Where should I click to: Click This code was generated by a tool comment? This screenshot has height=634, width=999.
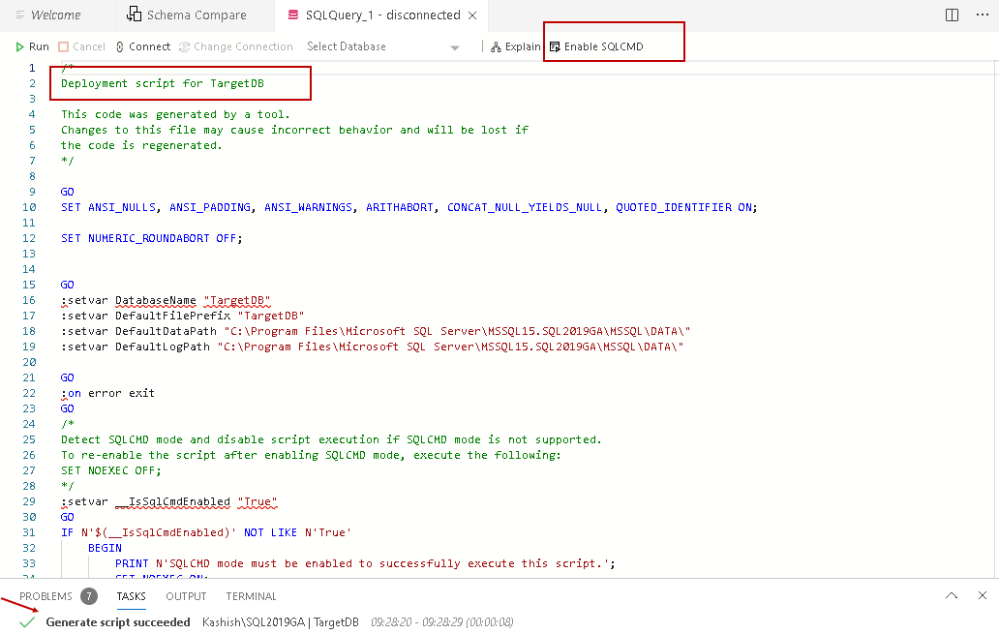(175, 114)
